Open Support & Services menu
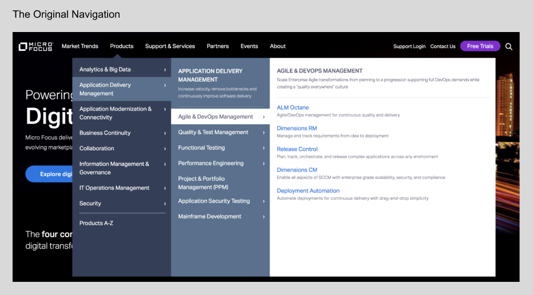 170,46
